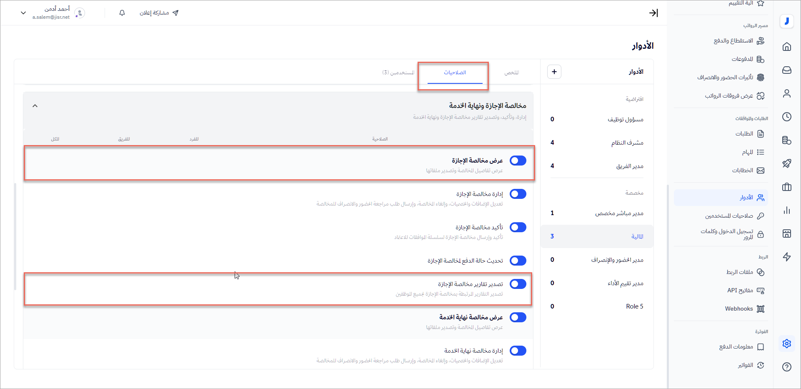Open the clock icon in the right rail

tap(786, 117)
